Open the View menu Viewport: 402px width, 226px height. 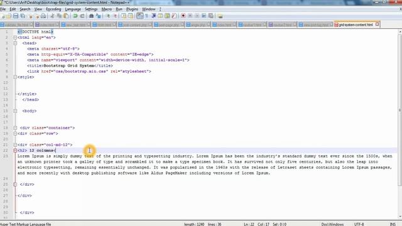(38, 9)
